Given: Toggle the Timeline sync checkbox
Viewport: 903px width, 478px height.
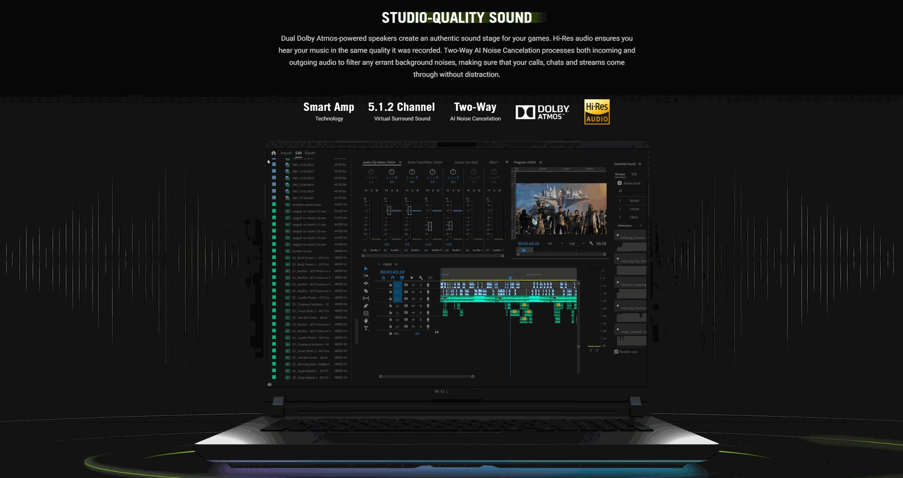Looking at the screenshot, I should pyautogui.click(x=616, y=352).
